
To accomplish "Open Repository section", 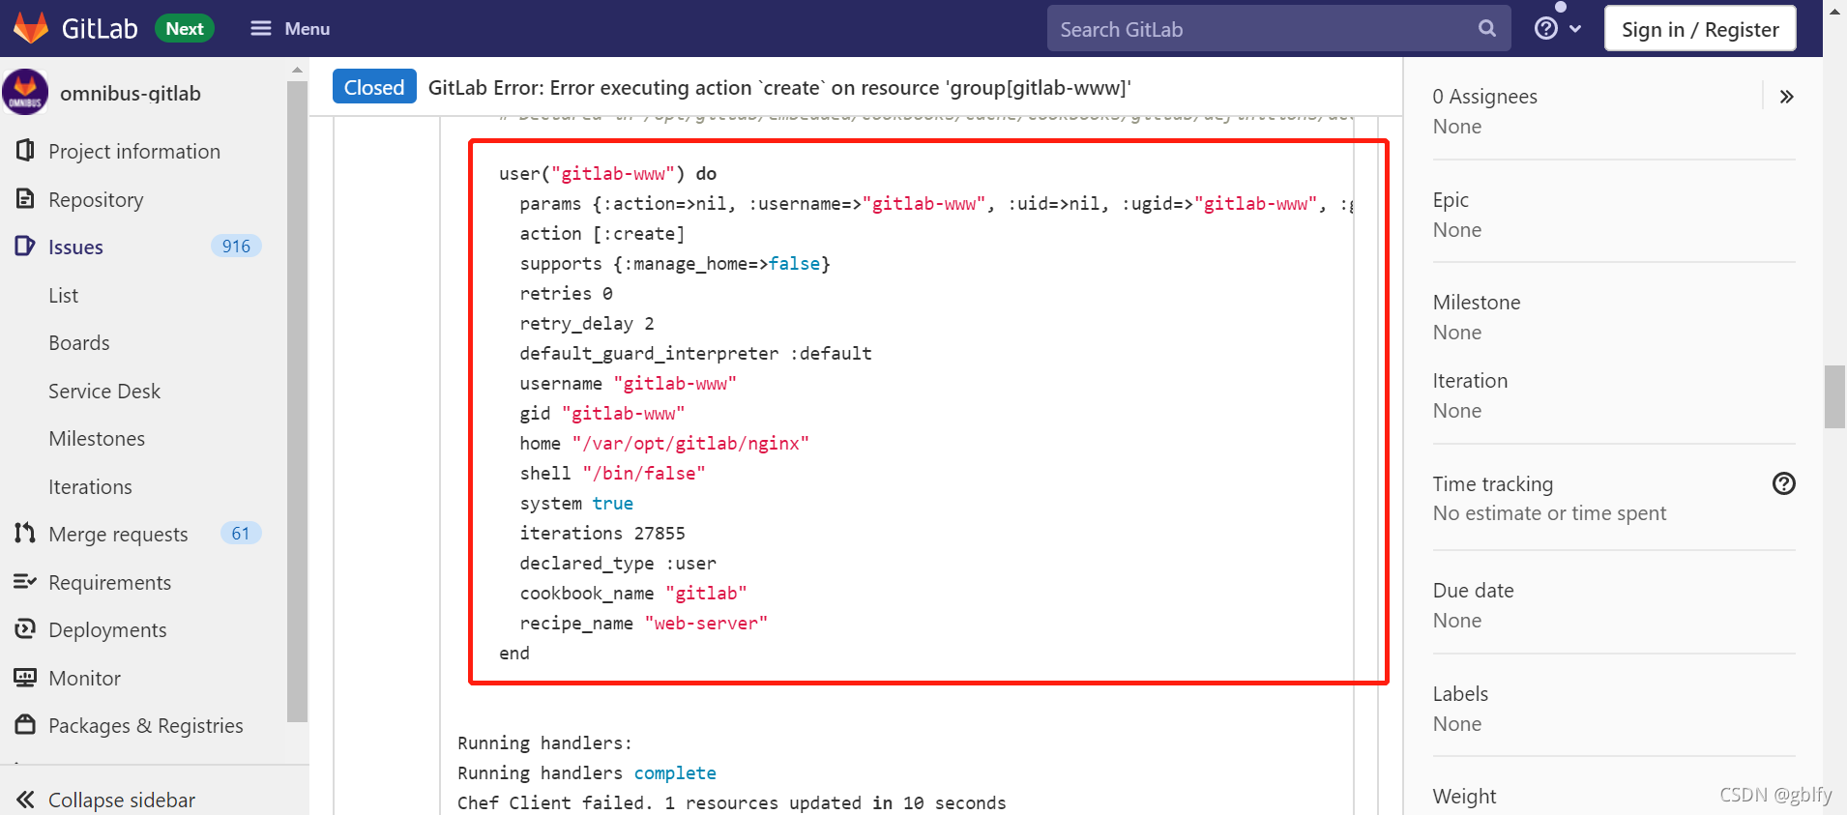I will (x=96, y=200).
